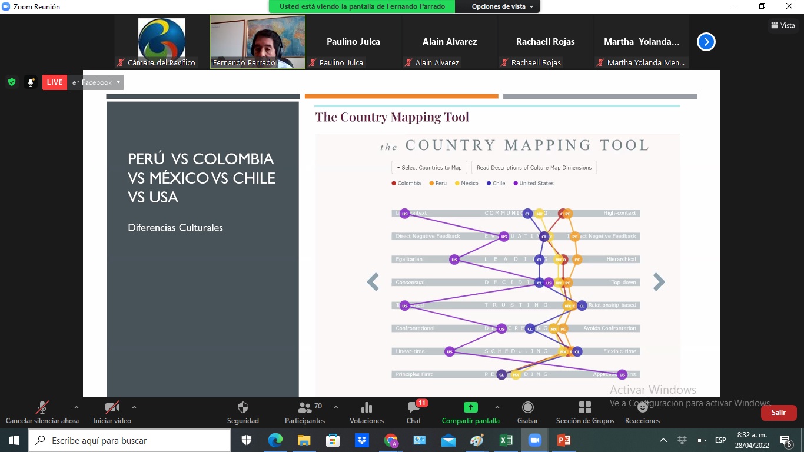This screenshot has height=452, width=804.
Task: Open the notification center with 6 alerts
Action: 786,441
